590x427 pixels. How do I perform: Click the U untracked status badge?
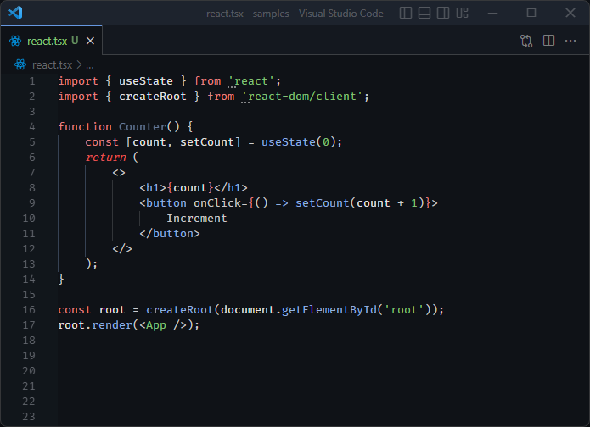[x=75, y=41]
